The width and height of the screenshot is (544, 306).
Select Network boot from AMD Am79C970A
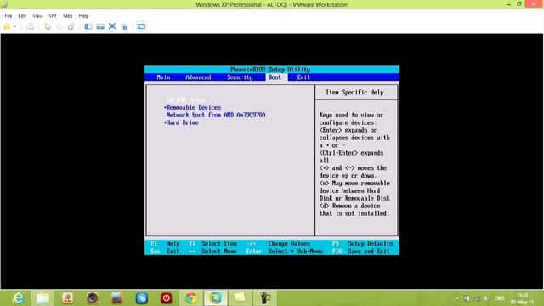216,115
